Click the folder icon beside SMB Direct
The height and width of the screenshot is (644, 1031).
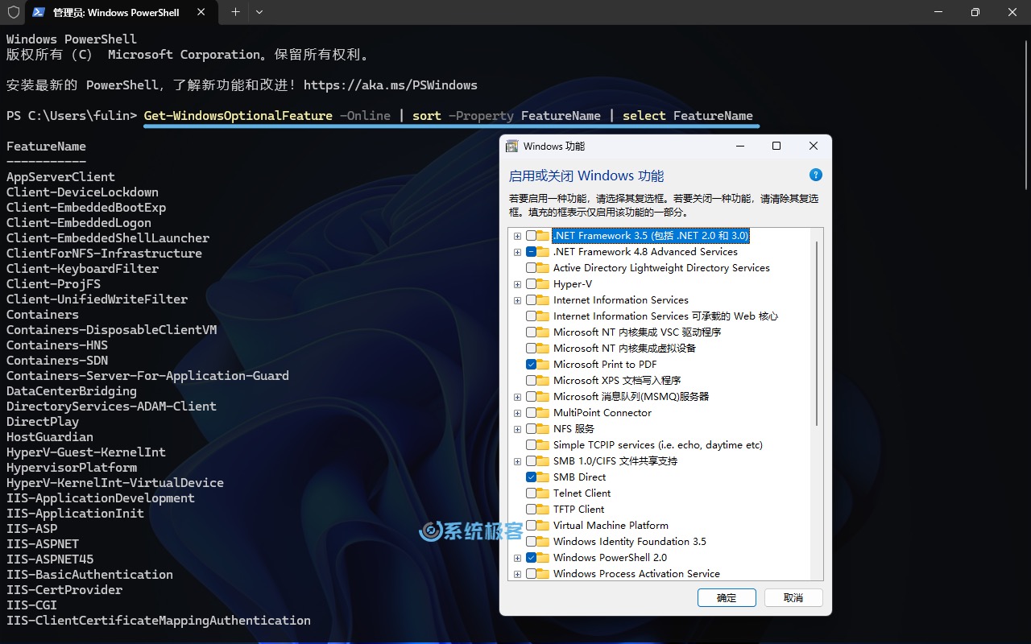point(544,477)
